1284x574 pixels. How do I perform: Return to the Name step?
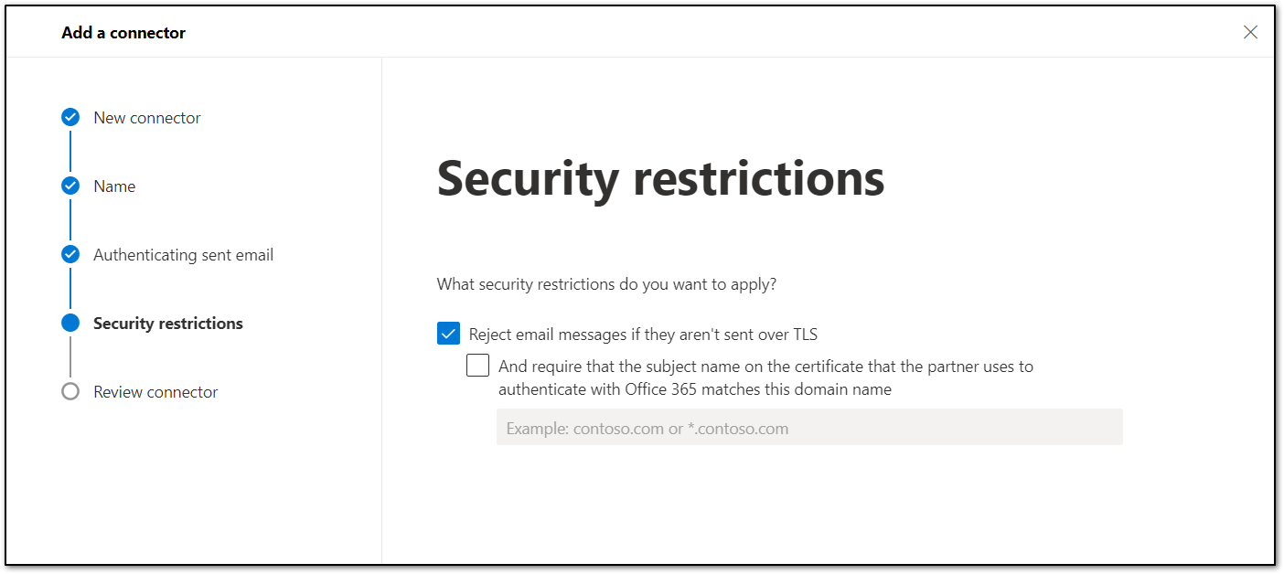tap(113, 186)
